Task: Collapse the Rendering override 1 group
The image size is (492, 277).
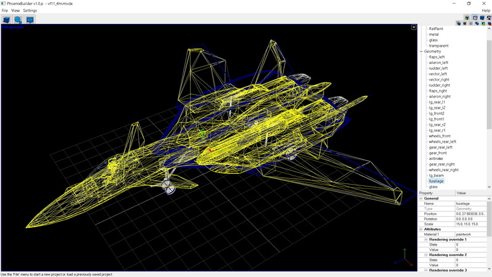Action: [x=426, y=239]
